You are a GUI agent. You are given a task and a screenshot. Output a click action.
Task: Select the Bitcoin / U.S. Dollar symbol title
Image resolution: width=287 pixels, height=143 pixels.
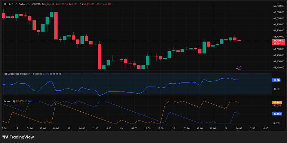pos(14,4)
